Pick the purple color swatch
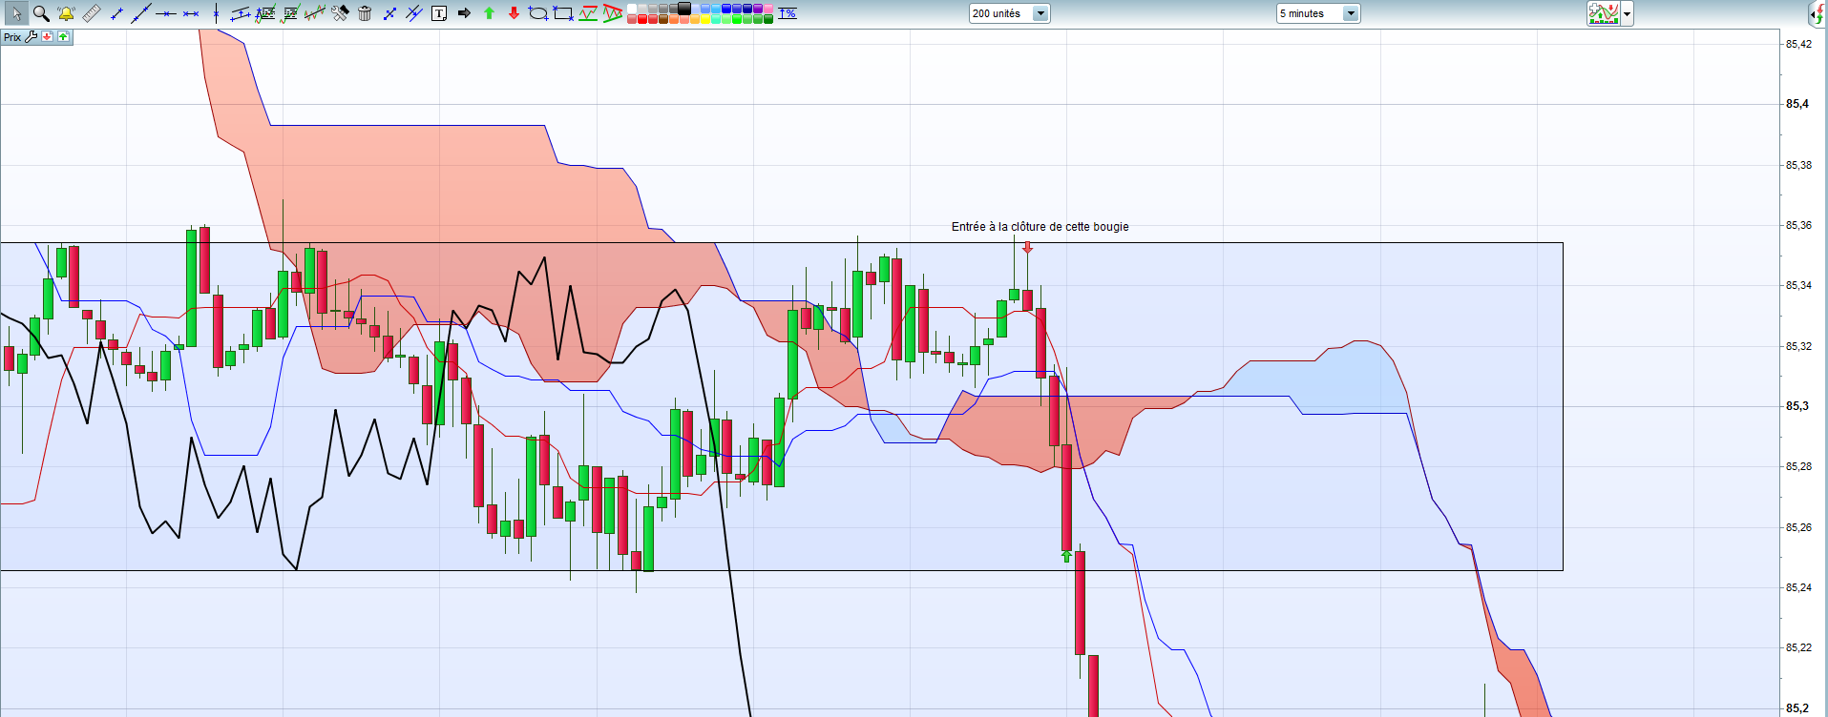Viewport: 1828px width, 717px height. [757, 9]
